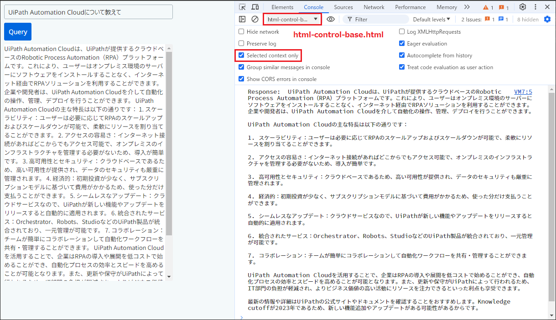Focus the console Filter field
This screenshot has width=556, height=320.
(x=376, y=19)
